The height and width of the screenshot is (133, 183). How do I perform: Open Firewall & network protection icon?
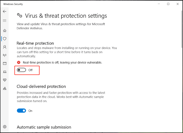pos(5,55)
